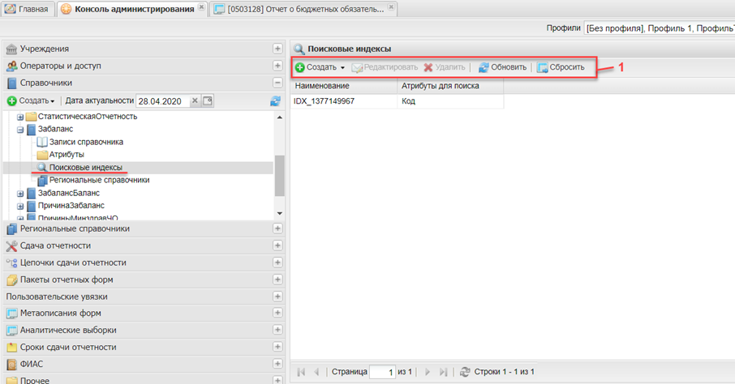Image resolution: width=735 pixels, height=384 pixels.
Task: Switch to the Главная tab
Action: tap(28, 9)
